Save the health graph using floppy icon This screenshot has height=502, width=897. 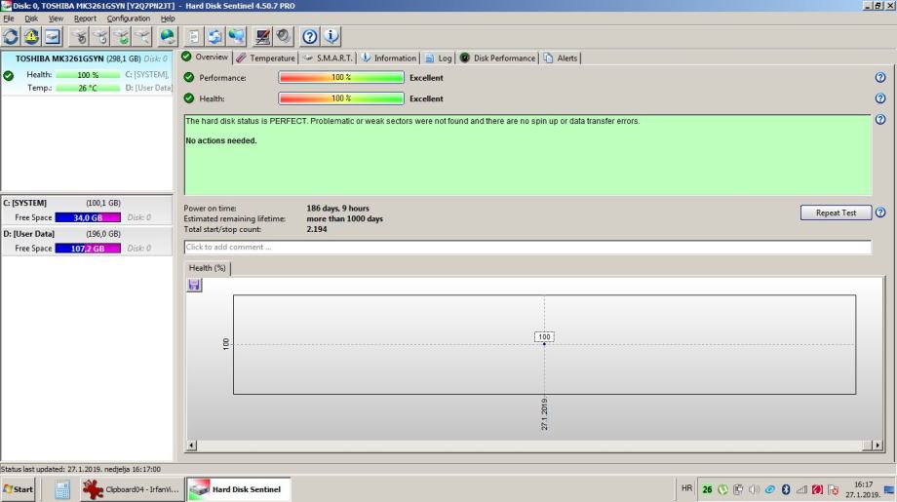click(194, 285)
